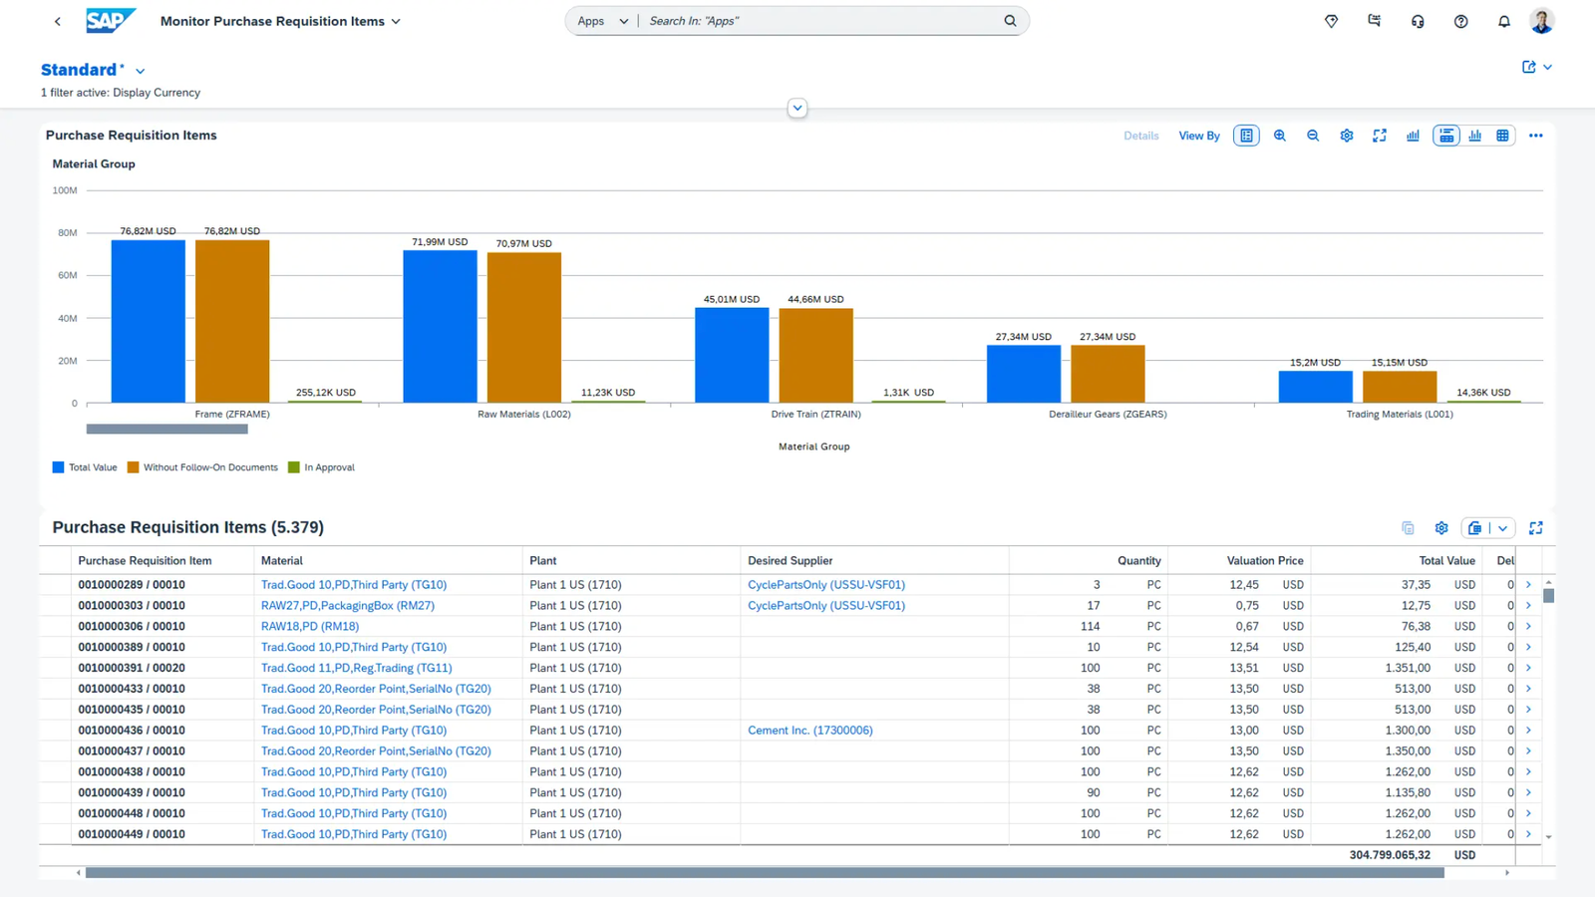Switch to table-only view
Screen dimensions: 1595x897
pyautogui.click(x=1502, y=136)
